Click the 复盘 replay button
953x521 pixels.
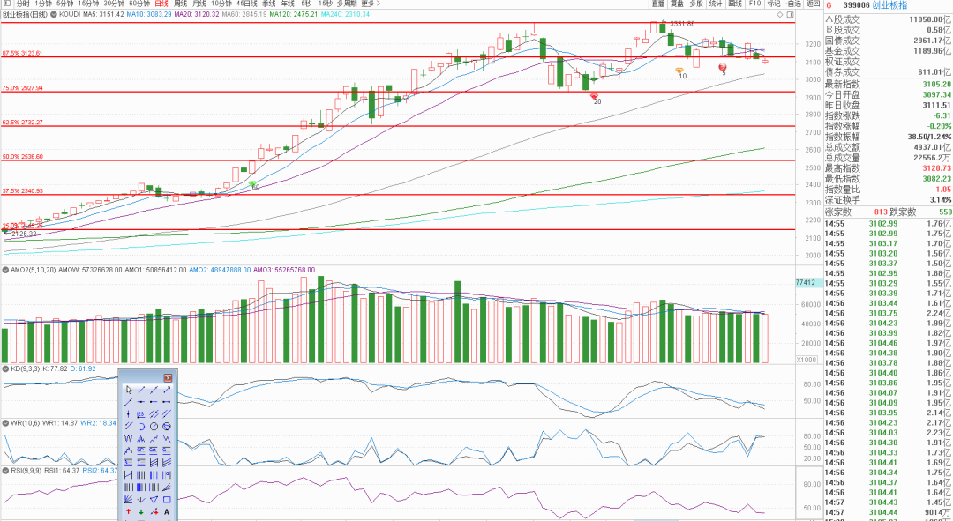677,4
